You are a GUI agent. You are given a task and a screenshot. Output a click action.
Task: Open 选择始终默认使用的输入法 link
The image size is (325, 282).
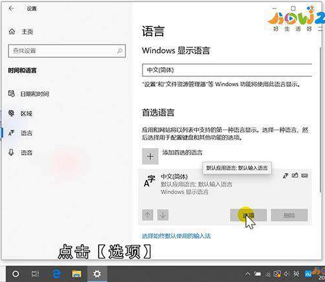[177, 236]
